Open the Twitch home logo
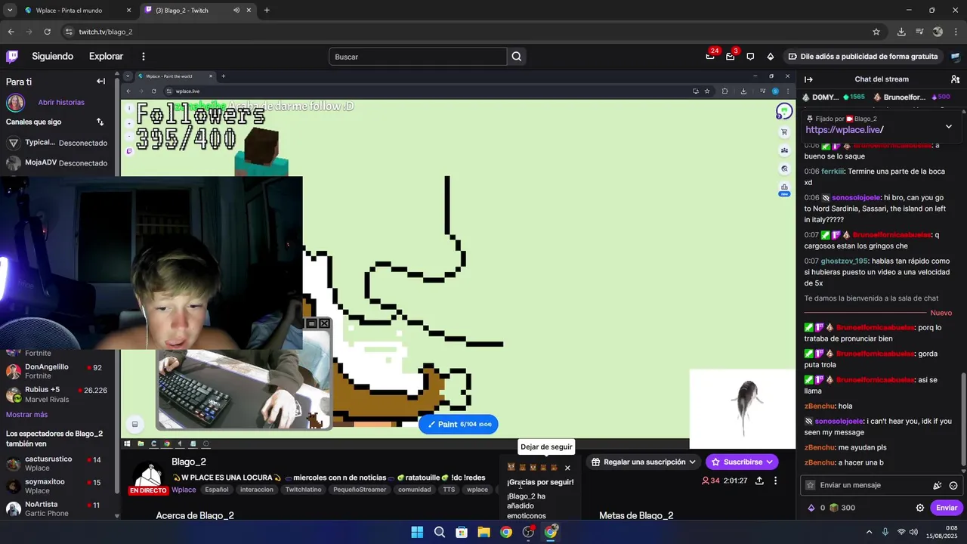Screen dimensions: 967x544 [x=12, y=56]
